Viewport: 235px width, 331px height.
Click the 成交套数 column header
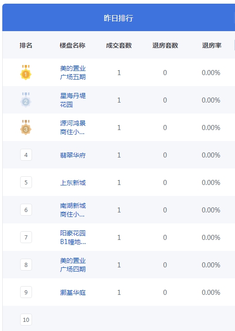coord(119,45)
